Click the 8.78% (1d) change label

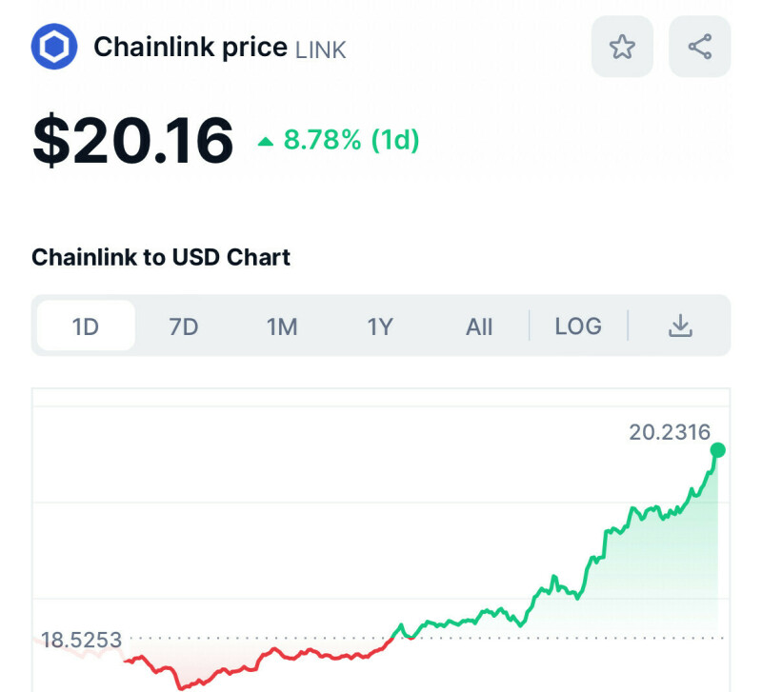pyautogui.click(x=351, y=141)
